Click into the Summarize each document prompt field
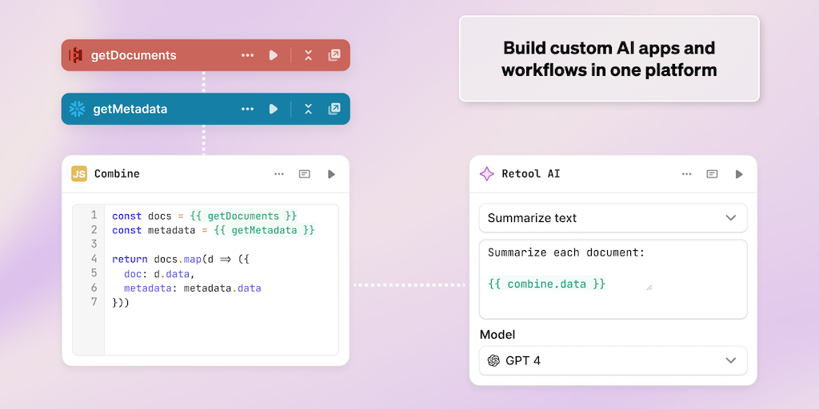The image size is (819, 409). coord(613,279)
